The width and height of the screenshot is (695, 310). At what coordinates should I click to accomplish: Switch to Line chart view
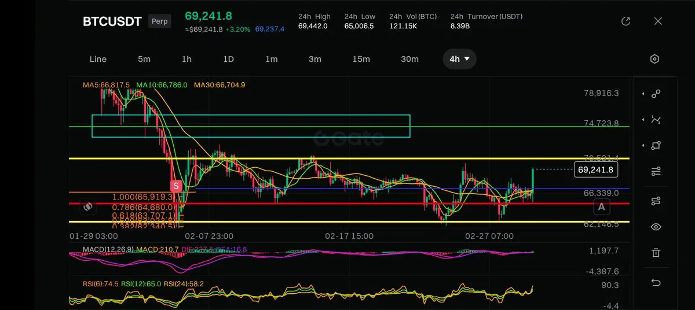tap(98, 59)
